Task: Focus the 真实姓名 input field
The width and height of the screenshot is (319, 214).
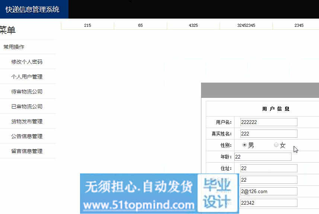Action: (x=268, y=134)
